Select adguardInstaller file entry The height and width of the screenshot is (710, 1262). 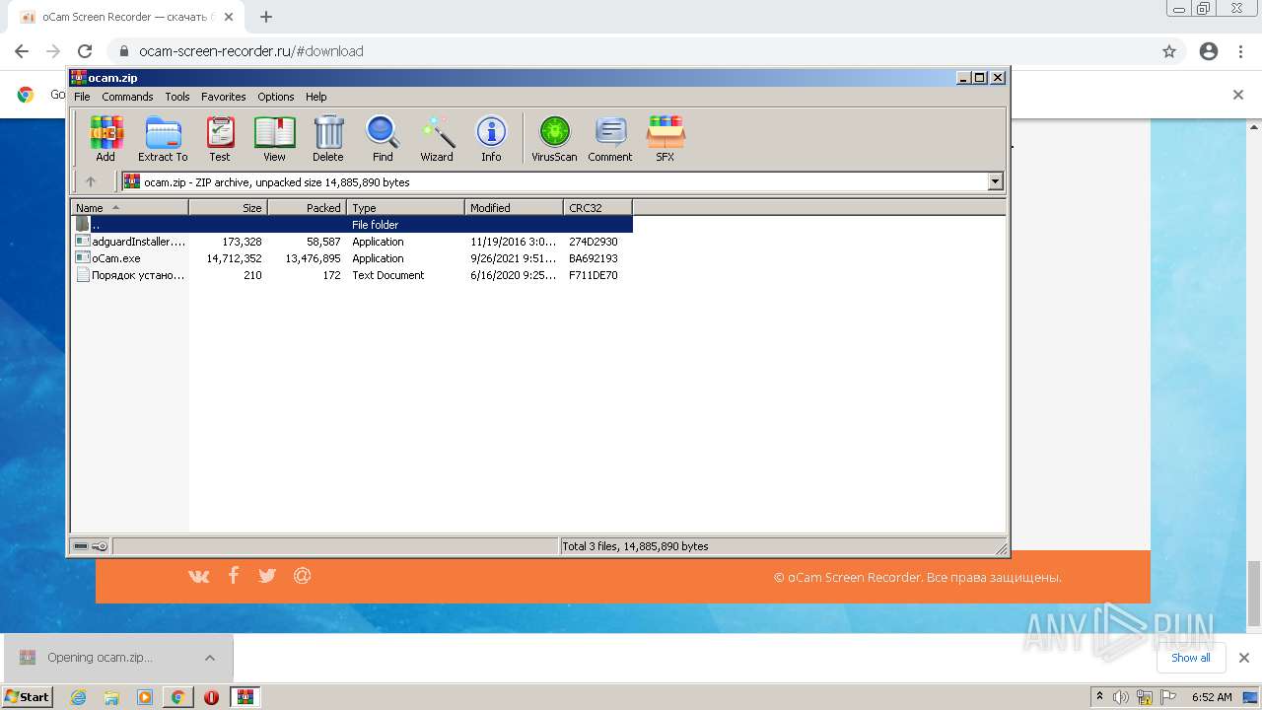pos(352,242)
